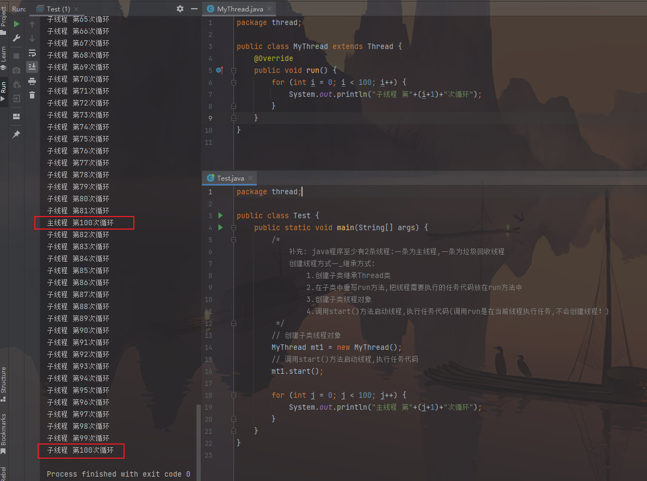
Task: Collapse the main method fold in Test.java
Action: (x=233, y=227)
